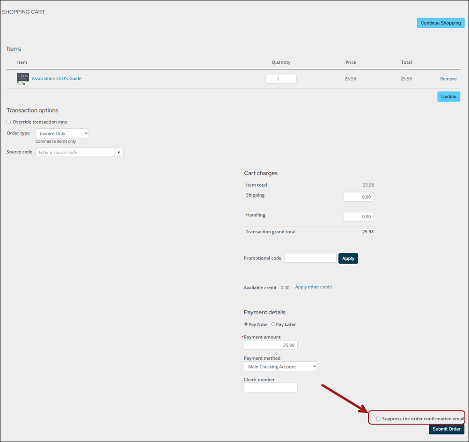Screen dimensions: 469x442
Task: Click the Commerce items only note
Action: (56, 141)
